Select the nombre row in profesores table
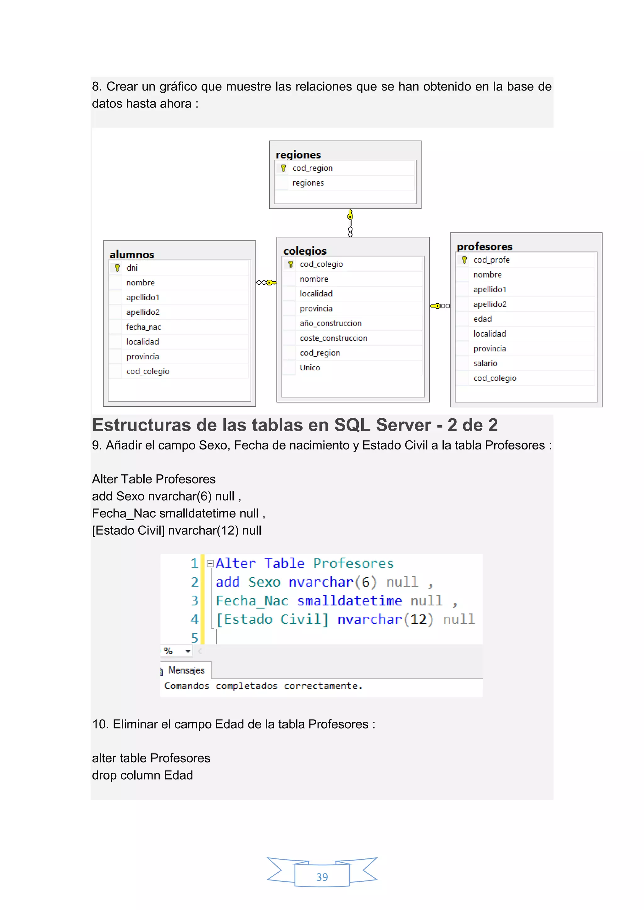 coord(526,275)
